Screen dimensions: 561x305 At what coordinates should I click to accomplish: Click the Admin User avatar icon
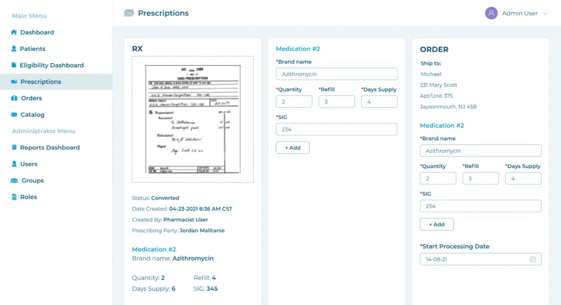click(x=491, y=13)
